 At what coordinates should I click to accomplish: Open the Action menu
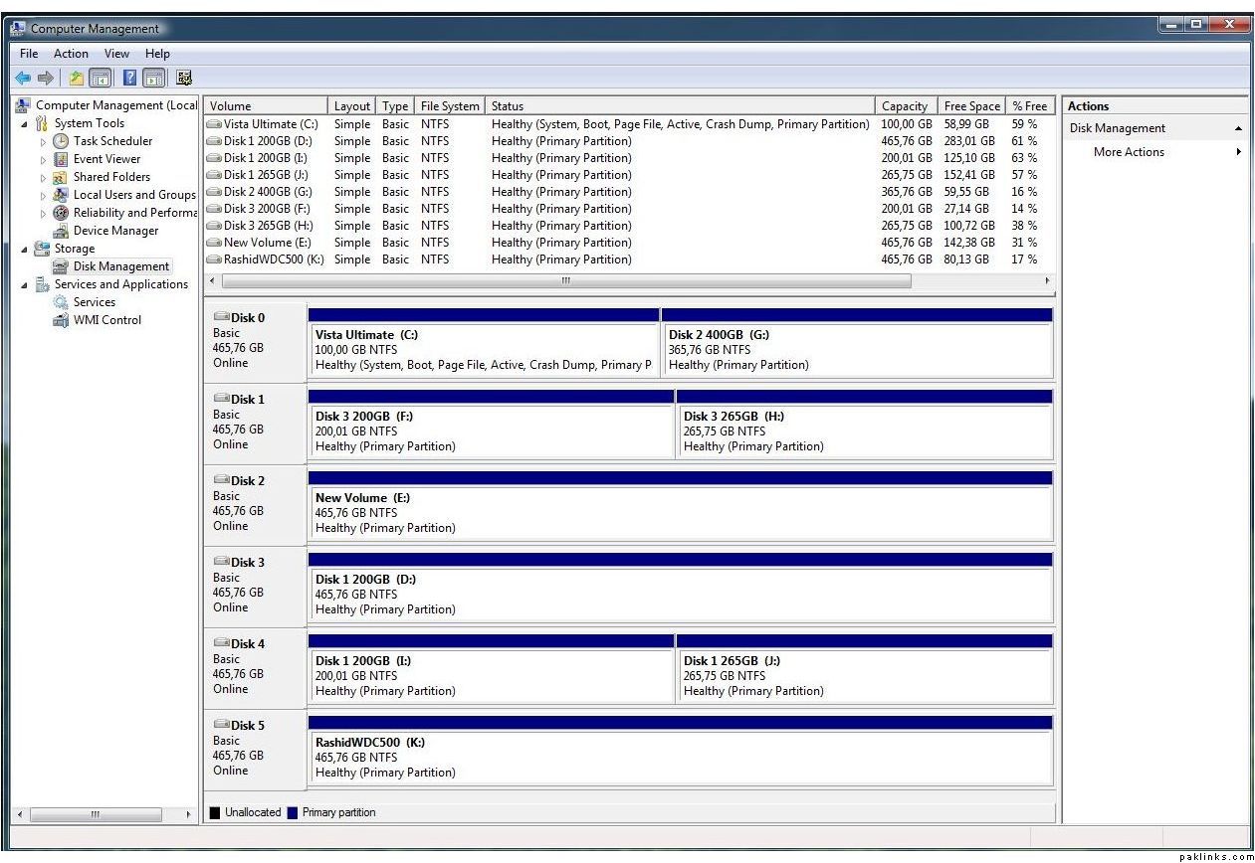pos(71,54)
